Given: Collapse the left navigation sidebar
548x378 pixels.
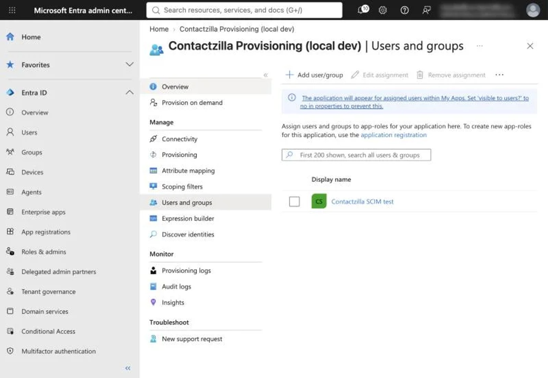Looking at the screenshot, I should [x=128, y=368].
